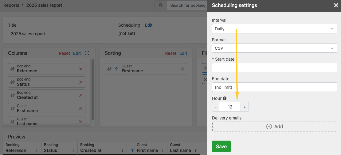Toggle sort direction arrow for First name

(x=116, y=69)
